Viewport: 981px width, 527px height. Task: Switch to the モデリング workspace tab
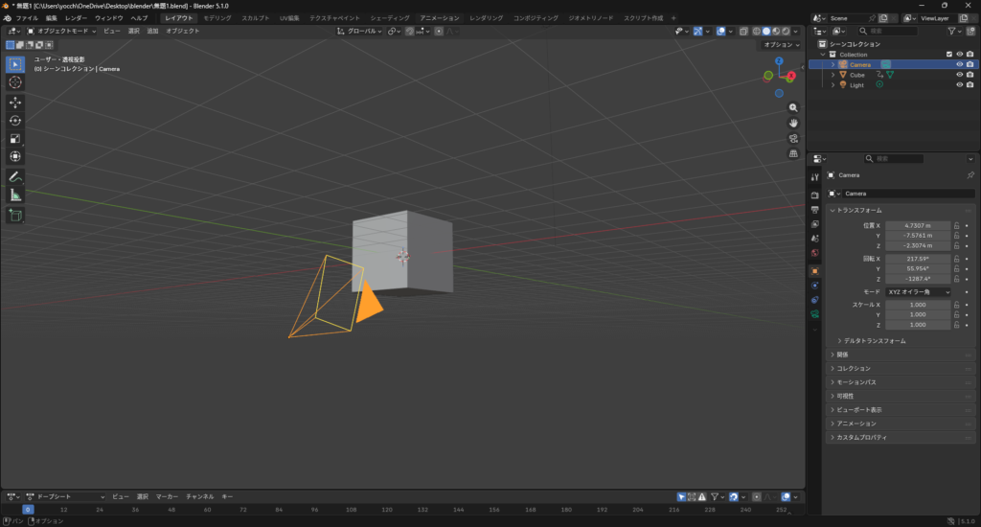pyautogui.click(x=217, y=18)
